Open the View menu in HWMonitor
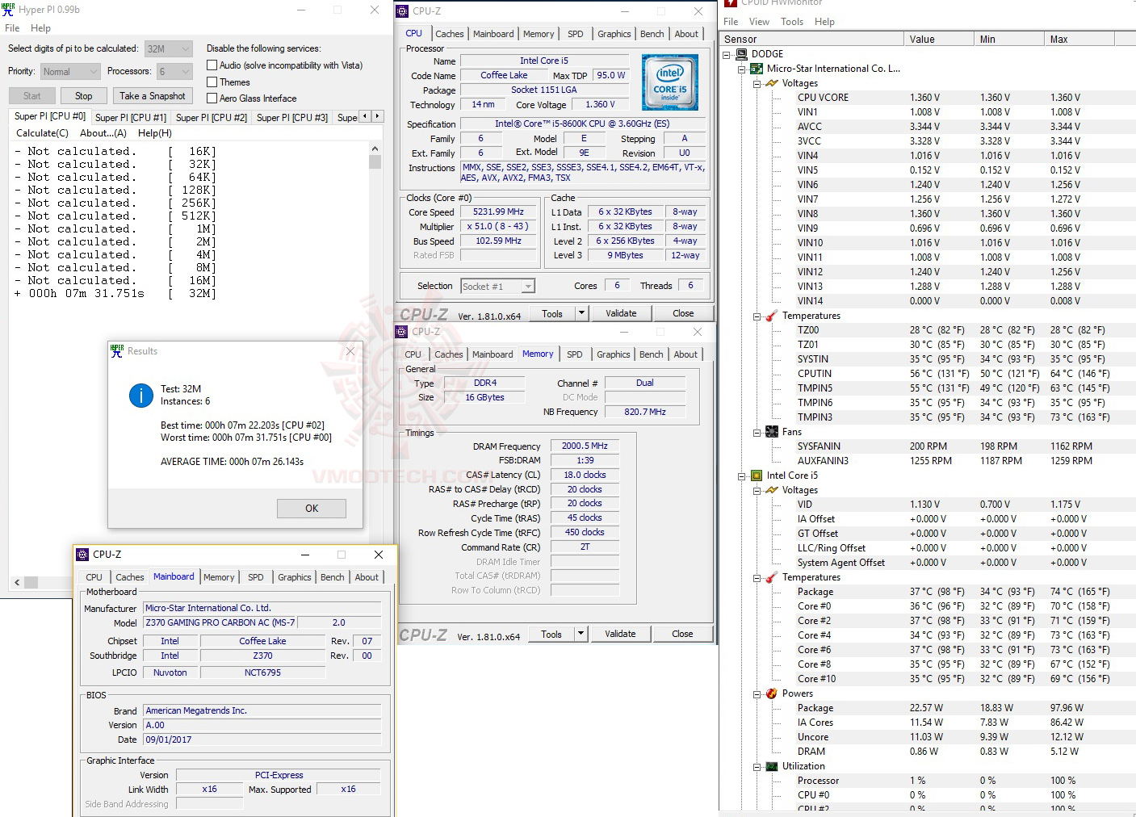The height and width of the screenshot is (817, 1136). pos(759,21)
